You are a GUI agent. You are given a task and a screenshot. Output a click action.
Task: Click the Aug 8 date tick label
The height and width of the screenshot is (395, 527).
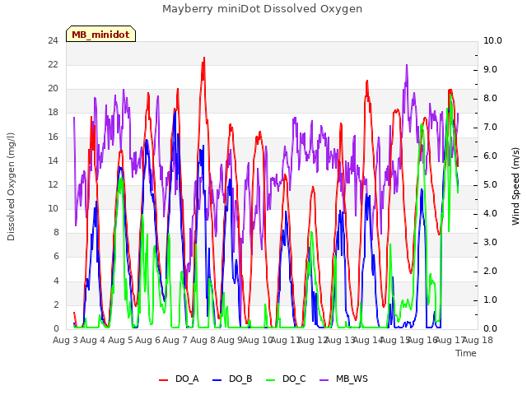[x=203, y=340]
